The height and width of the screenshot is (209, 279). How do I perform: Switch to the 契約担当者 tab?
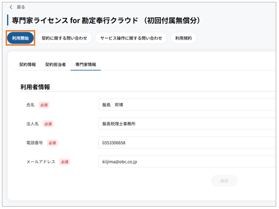[55, 64]
